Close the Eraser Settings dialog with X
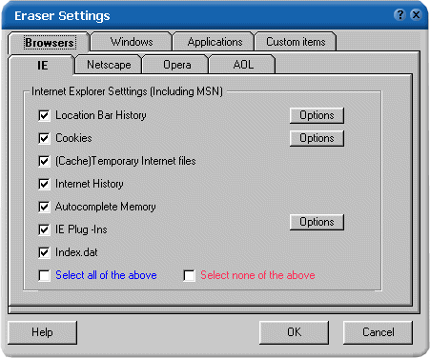430x358 pixels. coord(416,14)
